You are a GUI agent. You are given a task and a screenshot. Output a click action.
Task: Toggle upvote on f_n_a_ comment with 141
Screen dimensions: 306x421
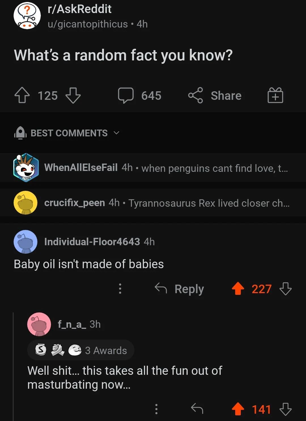click(x=238, y=409)
